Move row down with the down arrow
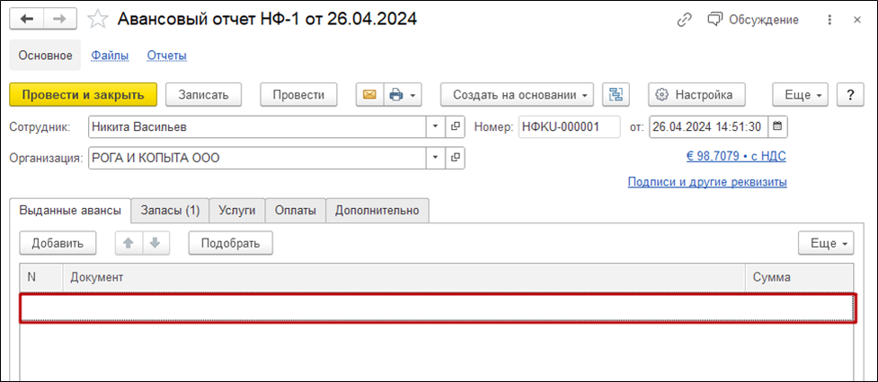878x382 pixels. click(154, 243)
